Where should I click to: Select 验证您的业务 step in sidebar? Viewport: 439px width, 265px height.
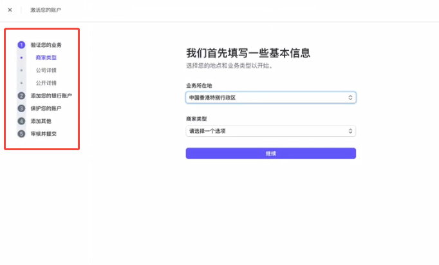[46, 45]
